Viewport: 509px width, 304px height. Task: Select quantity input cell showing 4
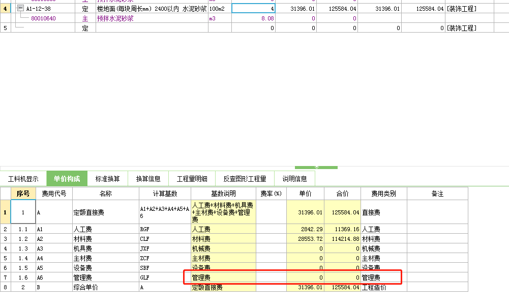[253, 9]
